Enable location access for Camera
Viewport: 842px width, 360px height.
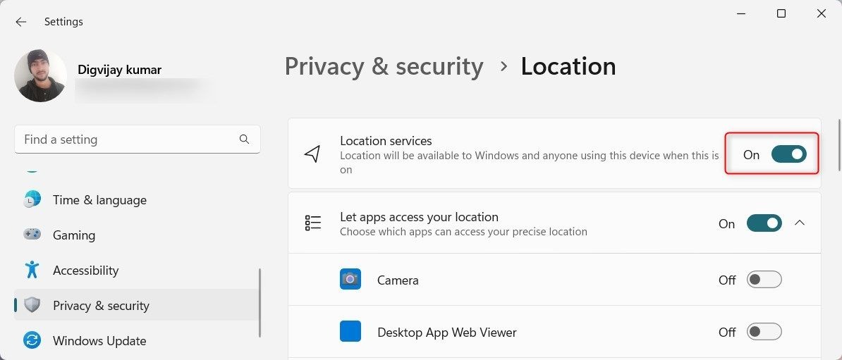click(764, 280)
